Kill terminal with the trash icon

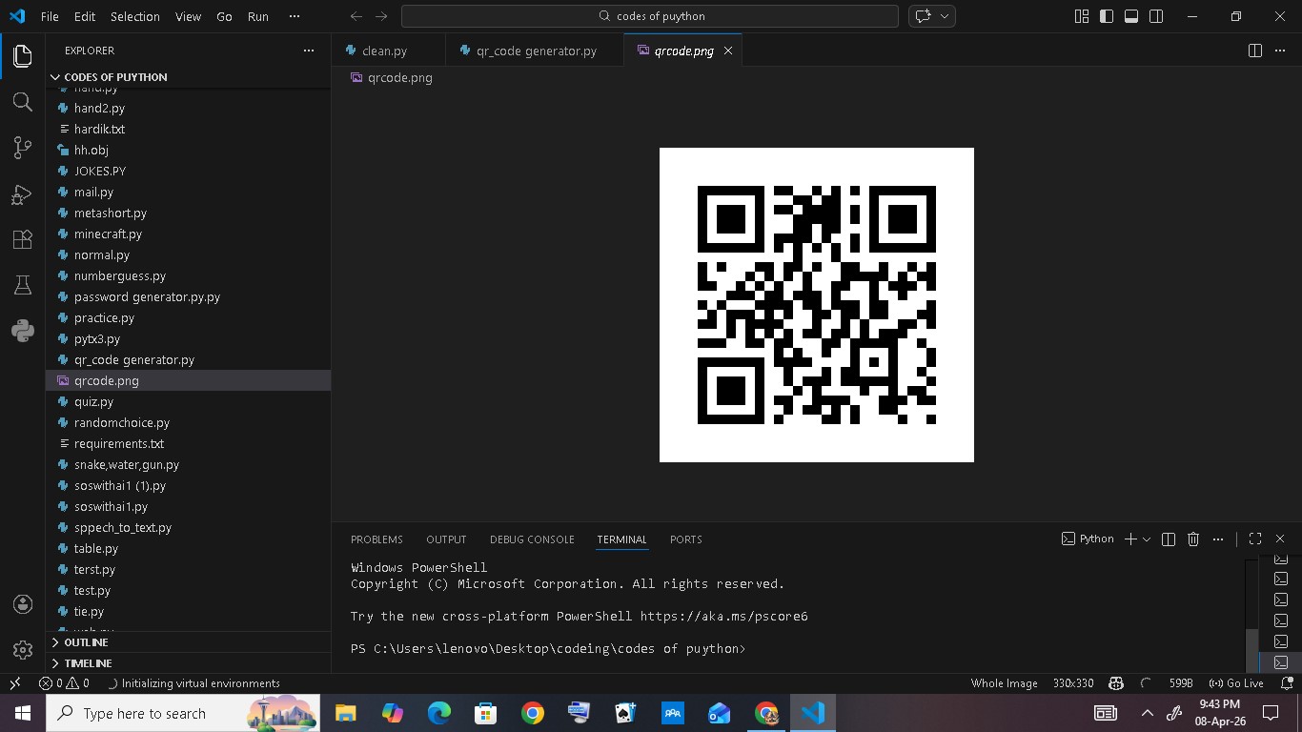(x=1193, y=539)
